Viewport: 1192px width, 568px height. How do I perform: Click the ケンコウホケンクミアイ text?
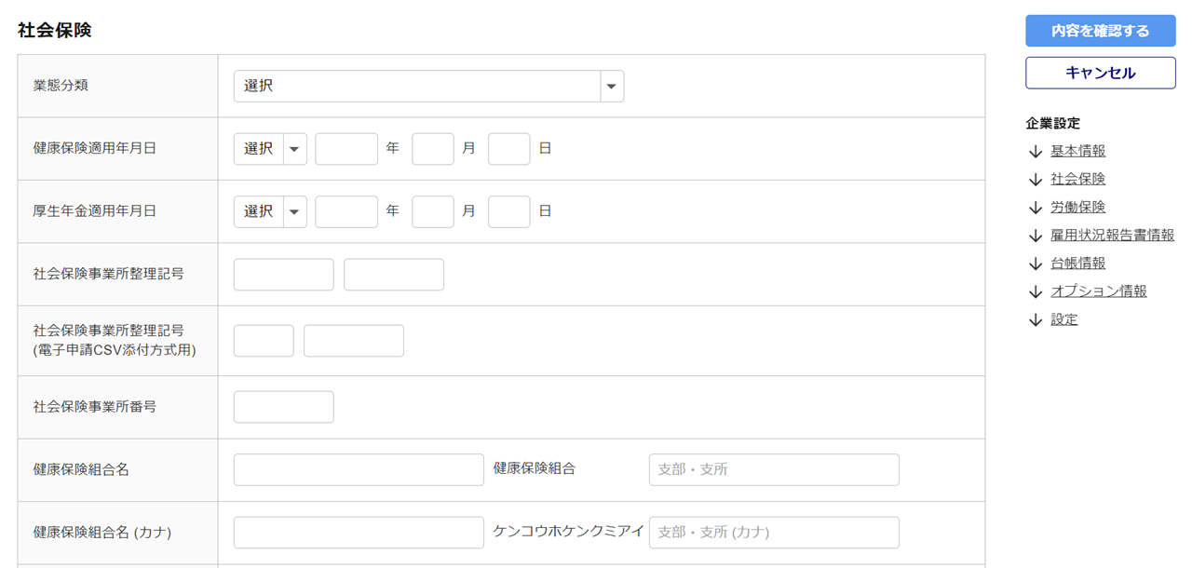568,532
